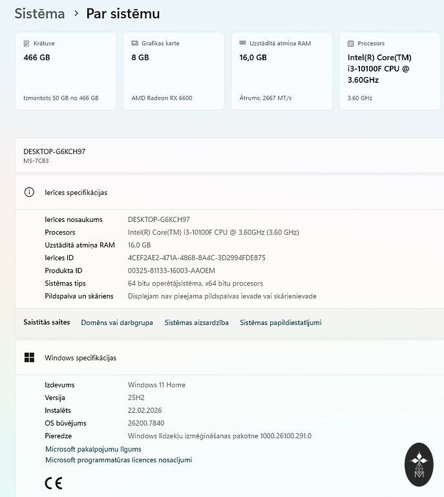
Task: Go back to Sistēma in the breadcrumb
Action: pyautogui.click(x=39, y=14)
